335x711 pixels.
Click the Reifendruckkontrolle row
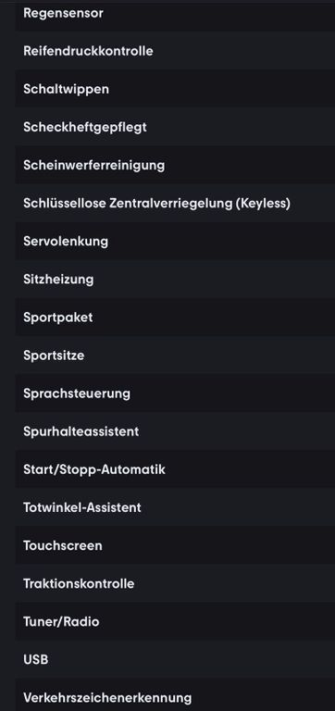tap(175, 51)
